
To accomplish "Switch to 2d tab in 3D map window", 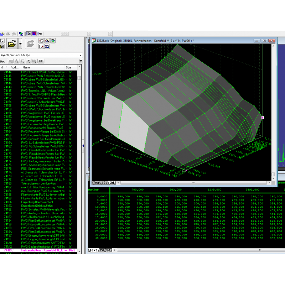I will 105,183.
